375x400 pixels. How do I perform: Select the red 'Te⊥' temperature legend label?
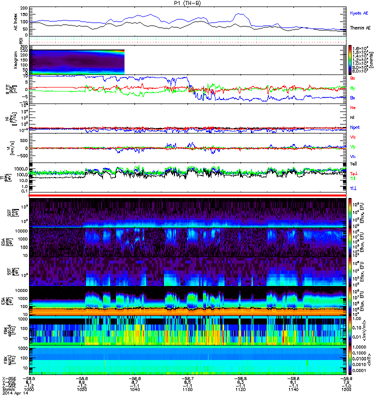coord(353,173)
